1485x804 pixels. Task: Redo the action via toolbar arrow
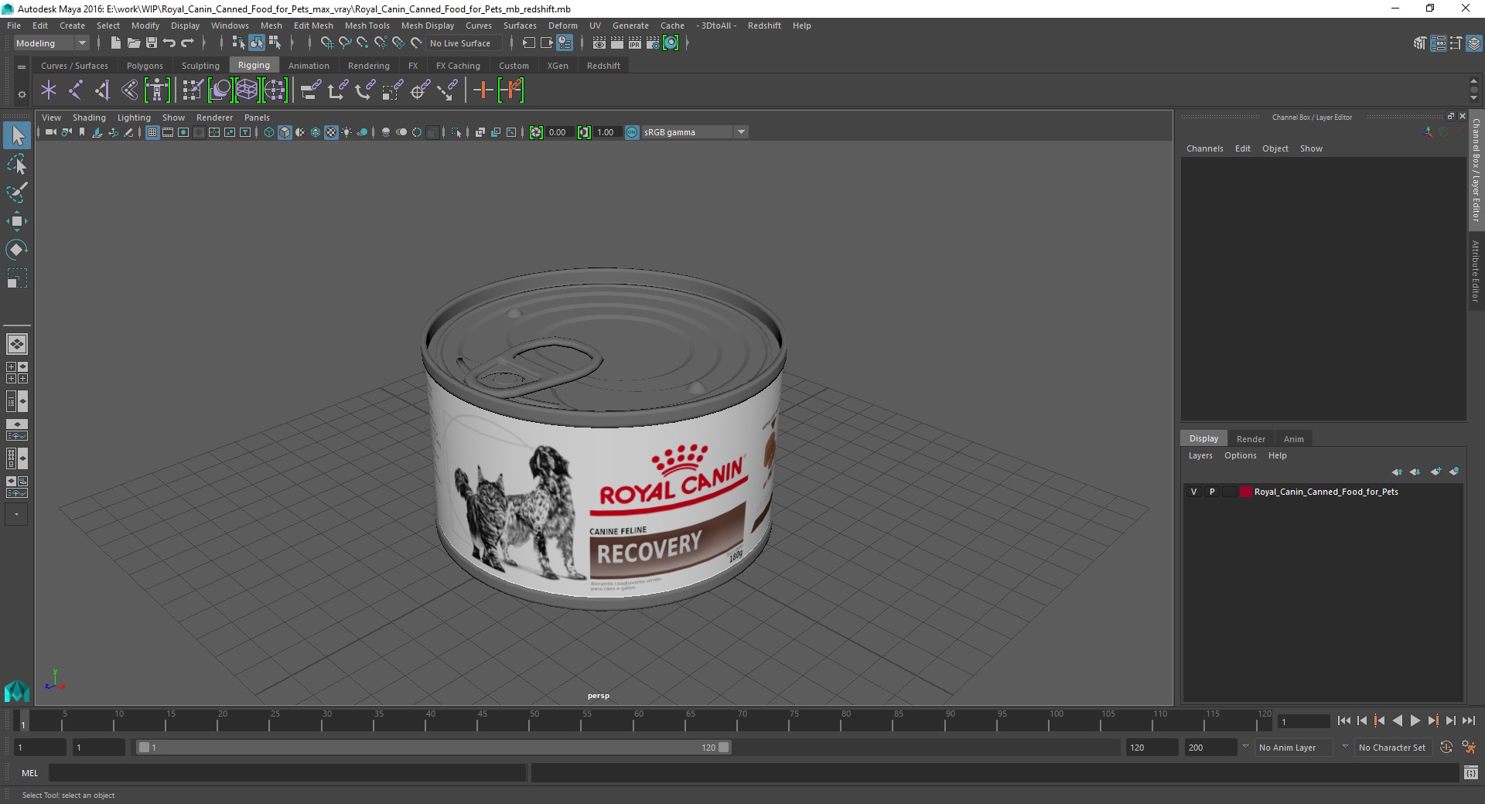tap(187, 43)
